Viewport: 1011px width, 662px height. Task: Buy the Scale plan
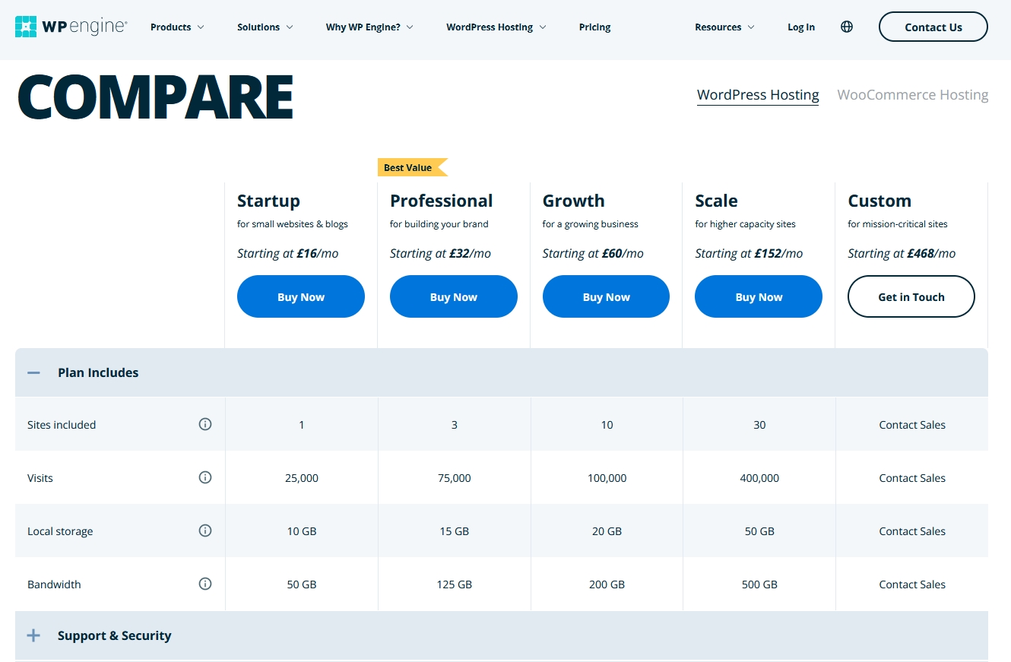pyautogui.click(x=759, y=296)
